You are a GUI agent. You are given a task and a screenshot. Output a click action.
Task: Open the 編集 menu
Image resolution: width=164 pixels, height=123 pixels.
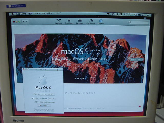pyautogui.click(x=30, y=14)
